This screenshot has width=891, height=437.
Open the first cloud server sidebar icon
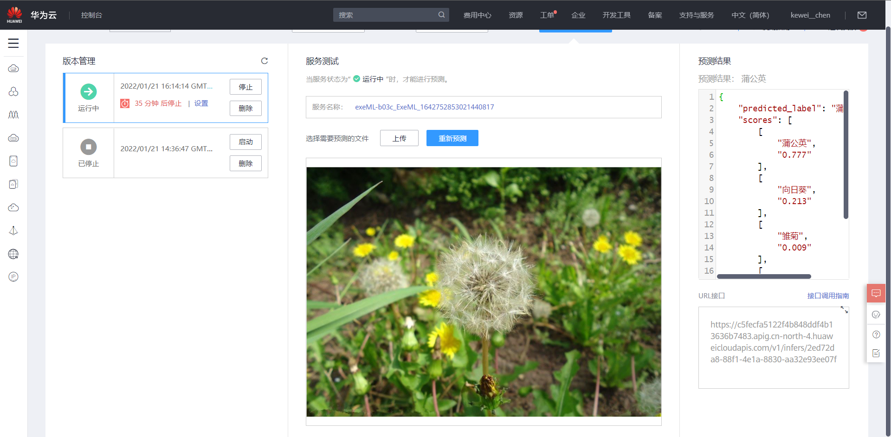coord(13,69)
